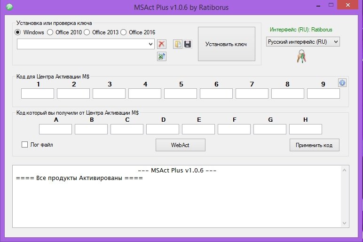
Task: Click the app icon in title bar
Action: (x=9, y=7)
